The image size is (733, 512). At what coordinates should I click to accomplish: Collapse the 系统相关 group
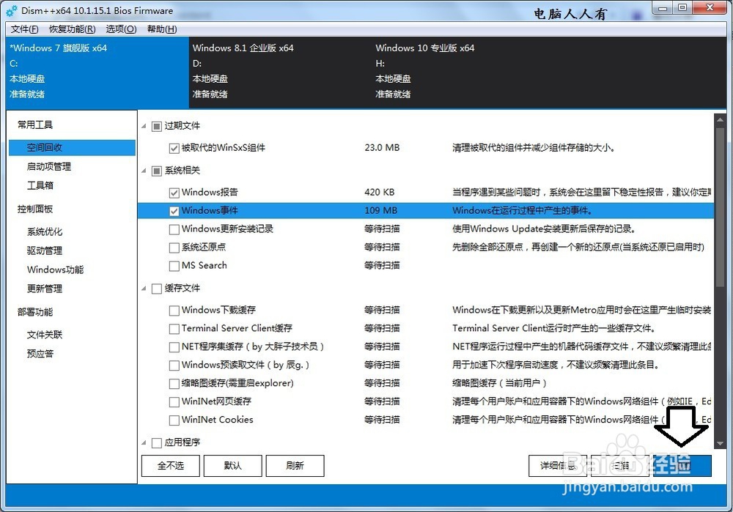144,171
